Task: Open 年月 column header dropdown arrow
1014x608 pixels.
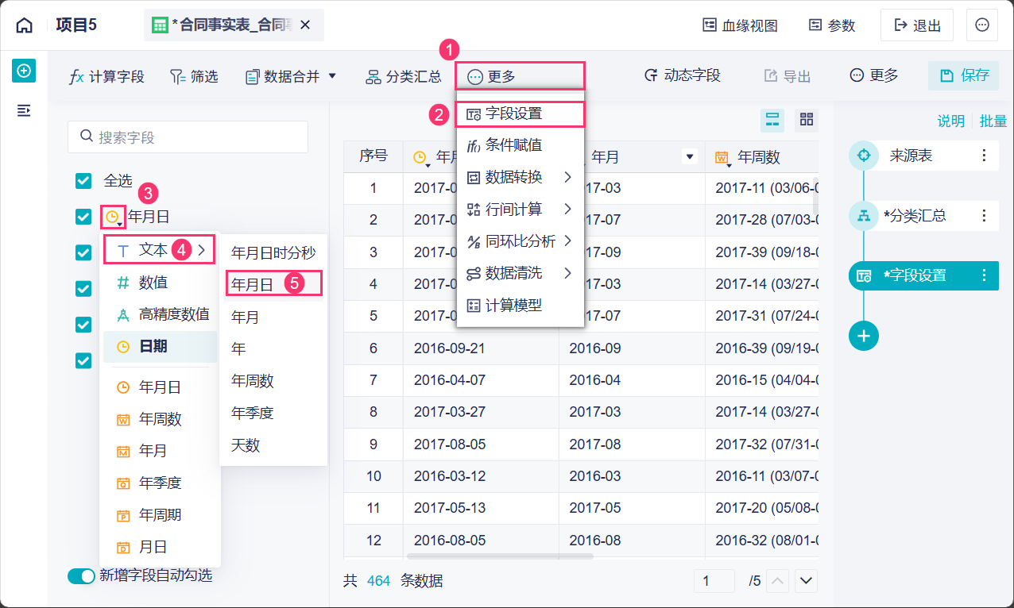Action: click(690, 157)
